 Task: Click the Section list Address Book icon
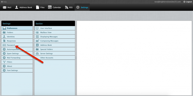coord(37,45)
